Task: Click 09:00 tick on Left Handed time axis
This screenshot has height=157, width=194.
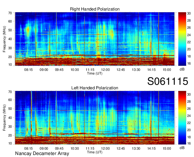Action: 44,148
